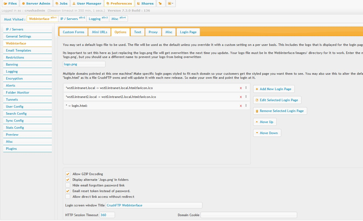The image size is (363, 221).
Task: Open the User Manager
Action: pyautogui.click(x=87, y=4)
